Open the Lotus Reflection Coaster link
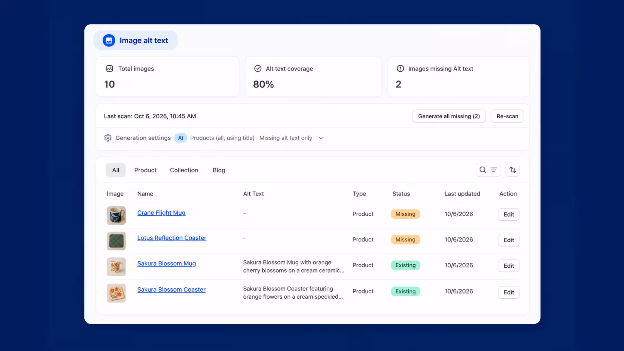Image resolution: width=624 pixels, height=351 pixels. click(x=172, y=238)
